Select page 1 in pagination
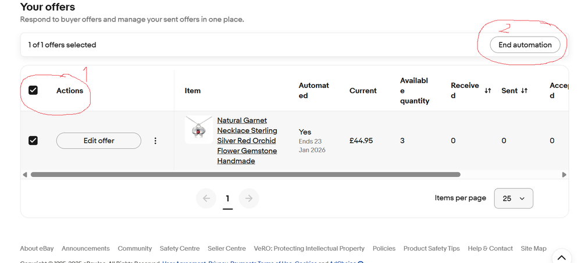 [227, 198]
